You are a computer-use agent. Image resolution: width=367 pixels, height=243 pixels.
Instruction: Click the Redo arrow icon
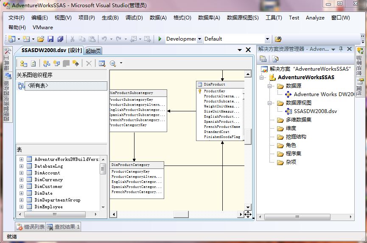point(119,39)
